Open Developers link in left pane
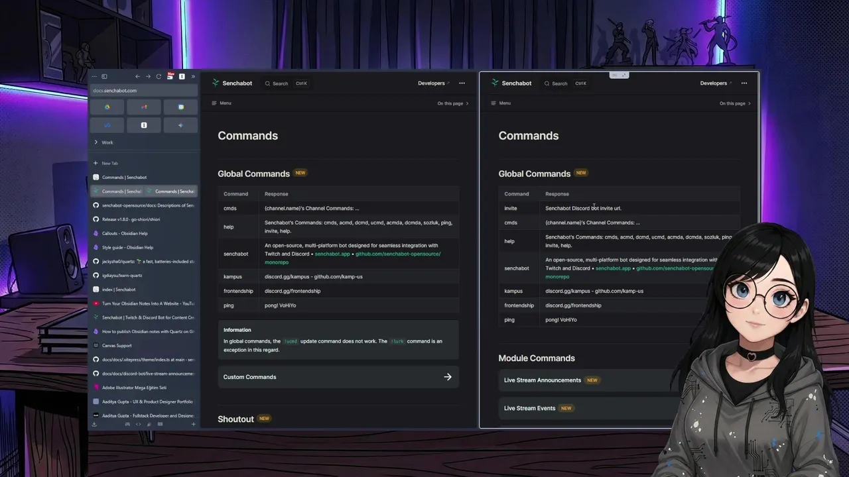The height and width of the screenshot is (477, 849). click(x=434, y=83)
